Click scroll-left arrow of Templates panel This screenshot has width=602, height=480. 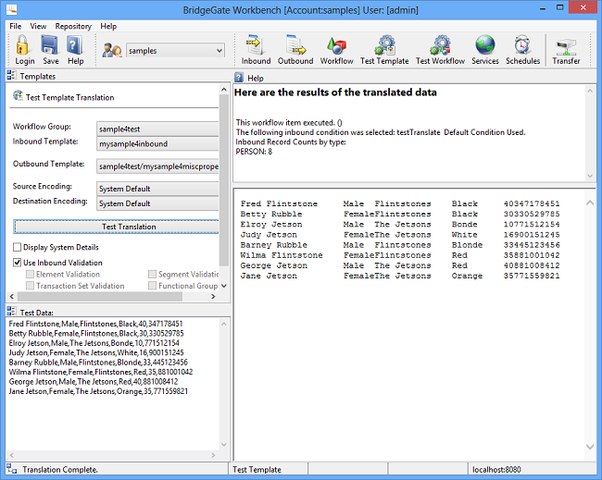point(11,296)
